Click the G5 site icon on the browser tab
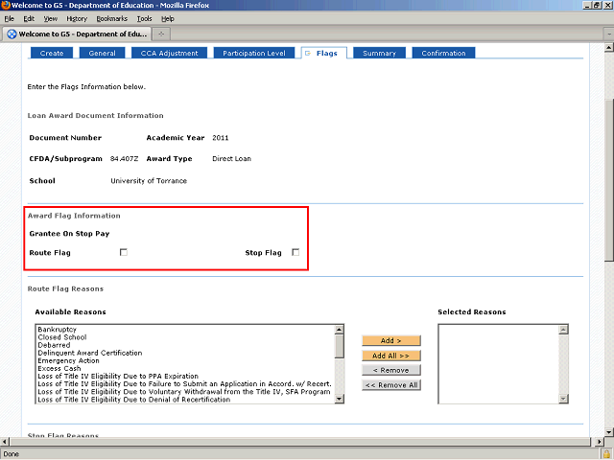Image resolution: width=614 pixels, height=460 pixels. [12, 34]
